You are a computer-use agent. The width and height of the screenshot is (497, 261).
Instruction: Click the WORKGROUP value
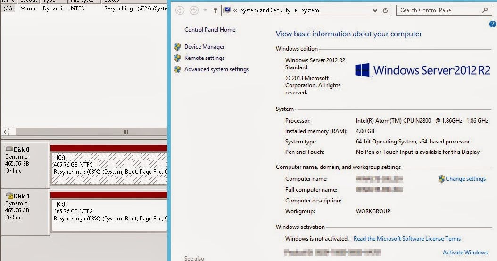pos(373,211)
